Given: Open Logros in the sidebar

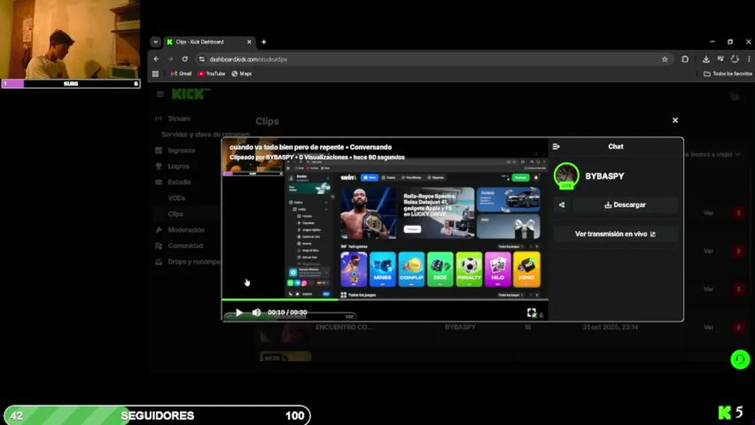Looking at the screenshot, I should [x=178, y=166].
